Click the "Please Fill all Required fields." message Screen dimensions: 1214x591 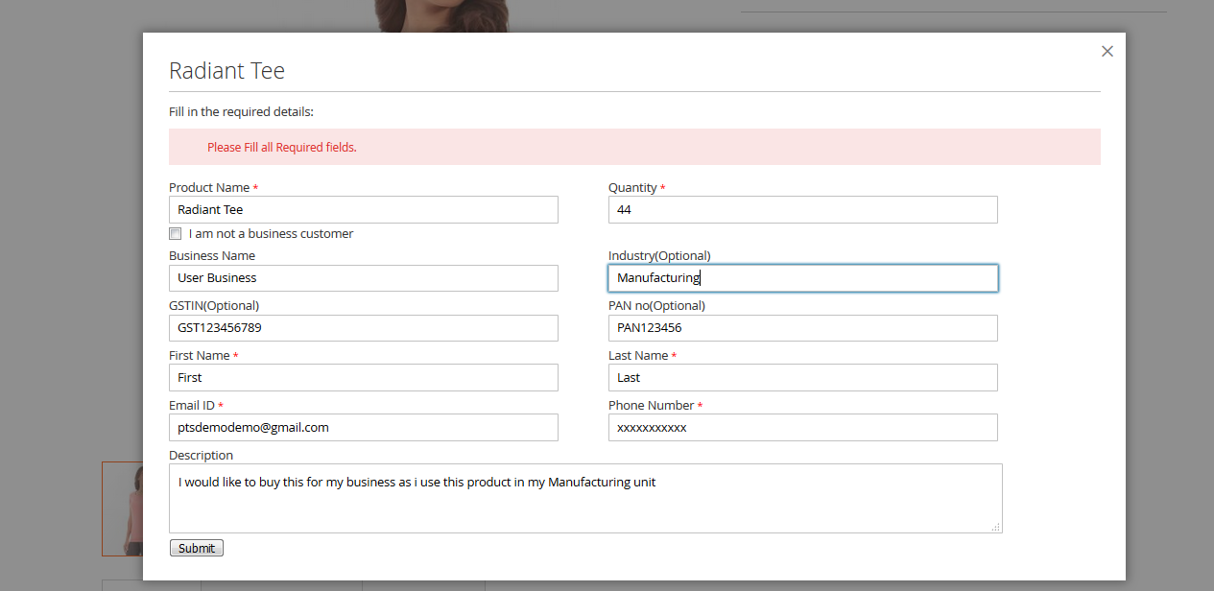click(x=282, y=147)
